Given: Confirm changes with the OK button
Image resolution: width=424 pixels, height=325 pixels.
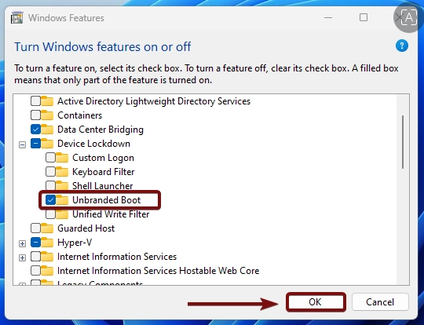Looking at the screenshot, I should click(x=316, y=301).
